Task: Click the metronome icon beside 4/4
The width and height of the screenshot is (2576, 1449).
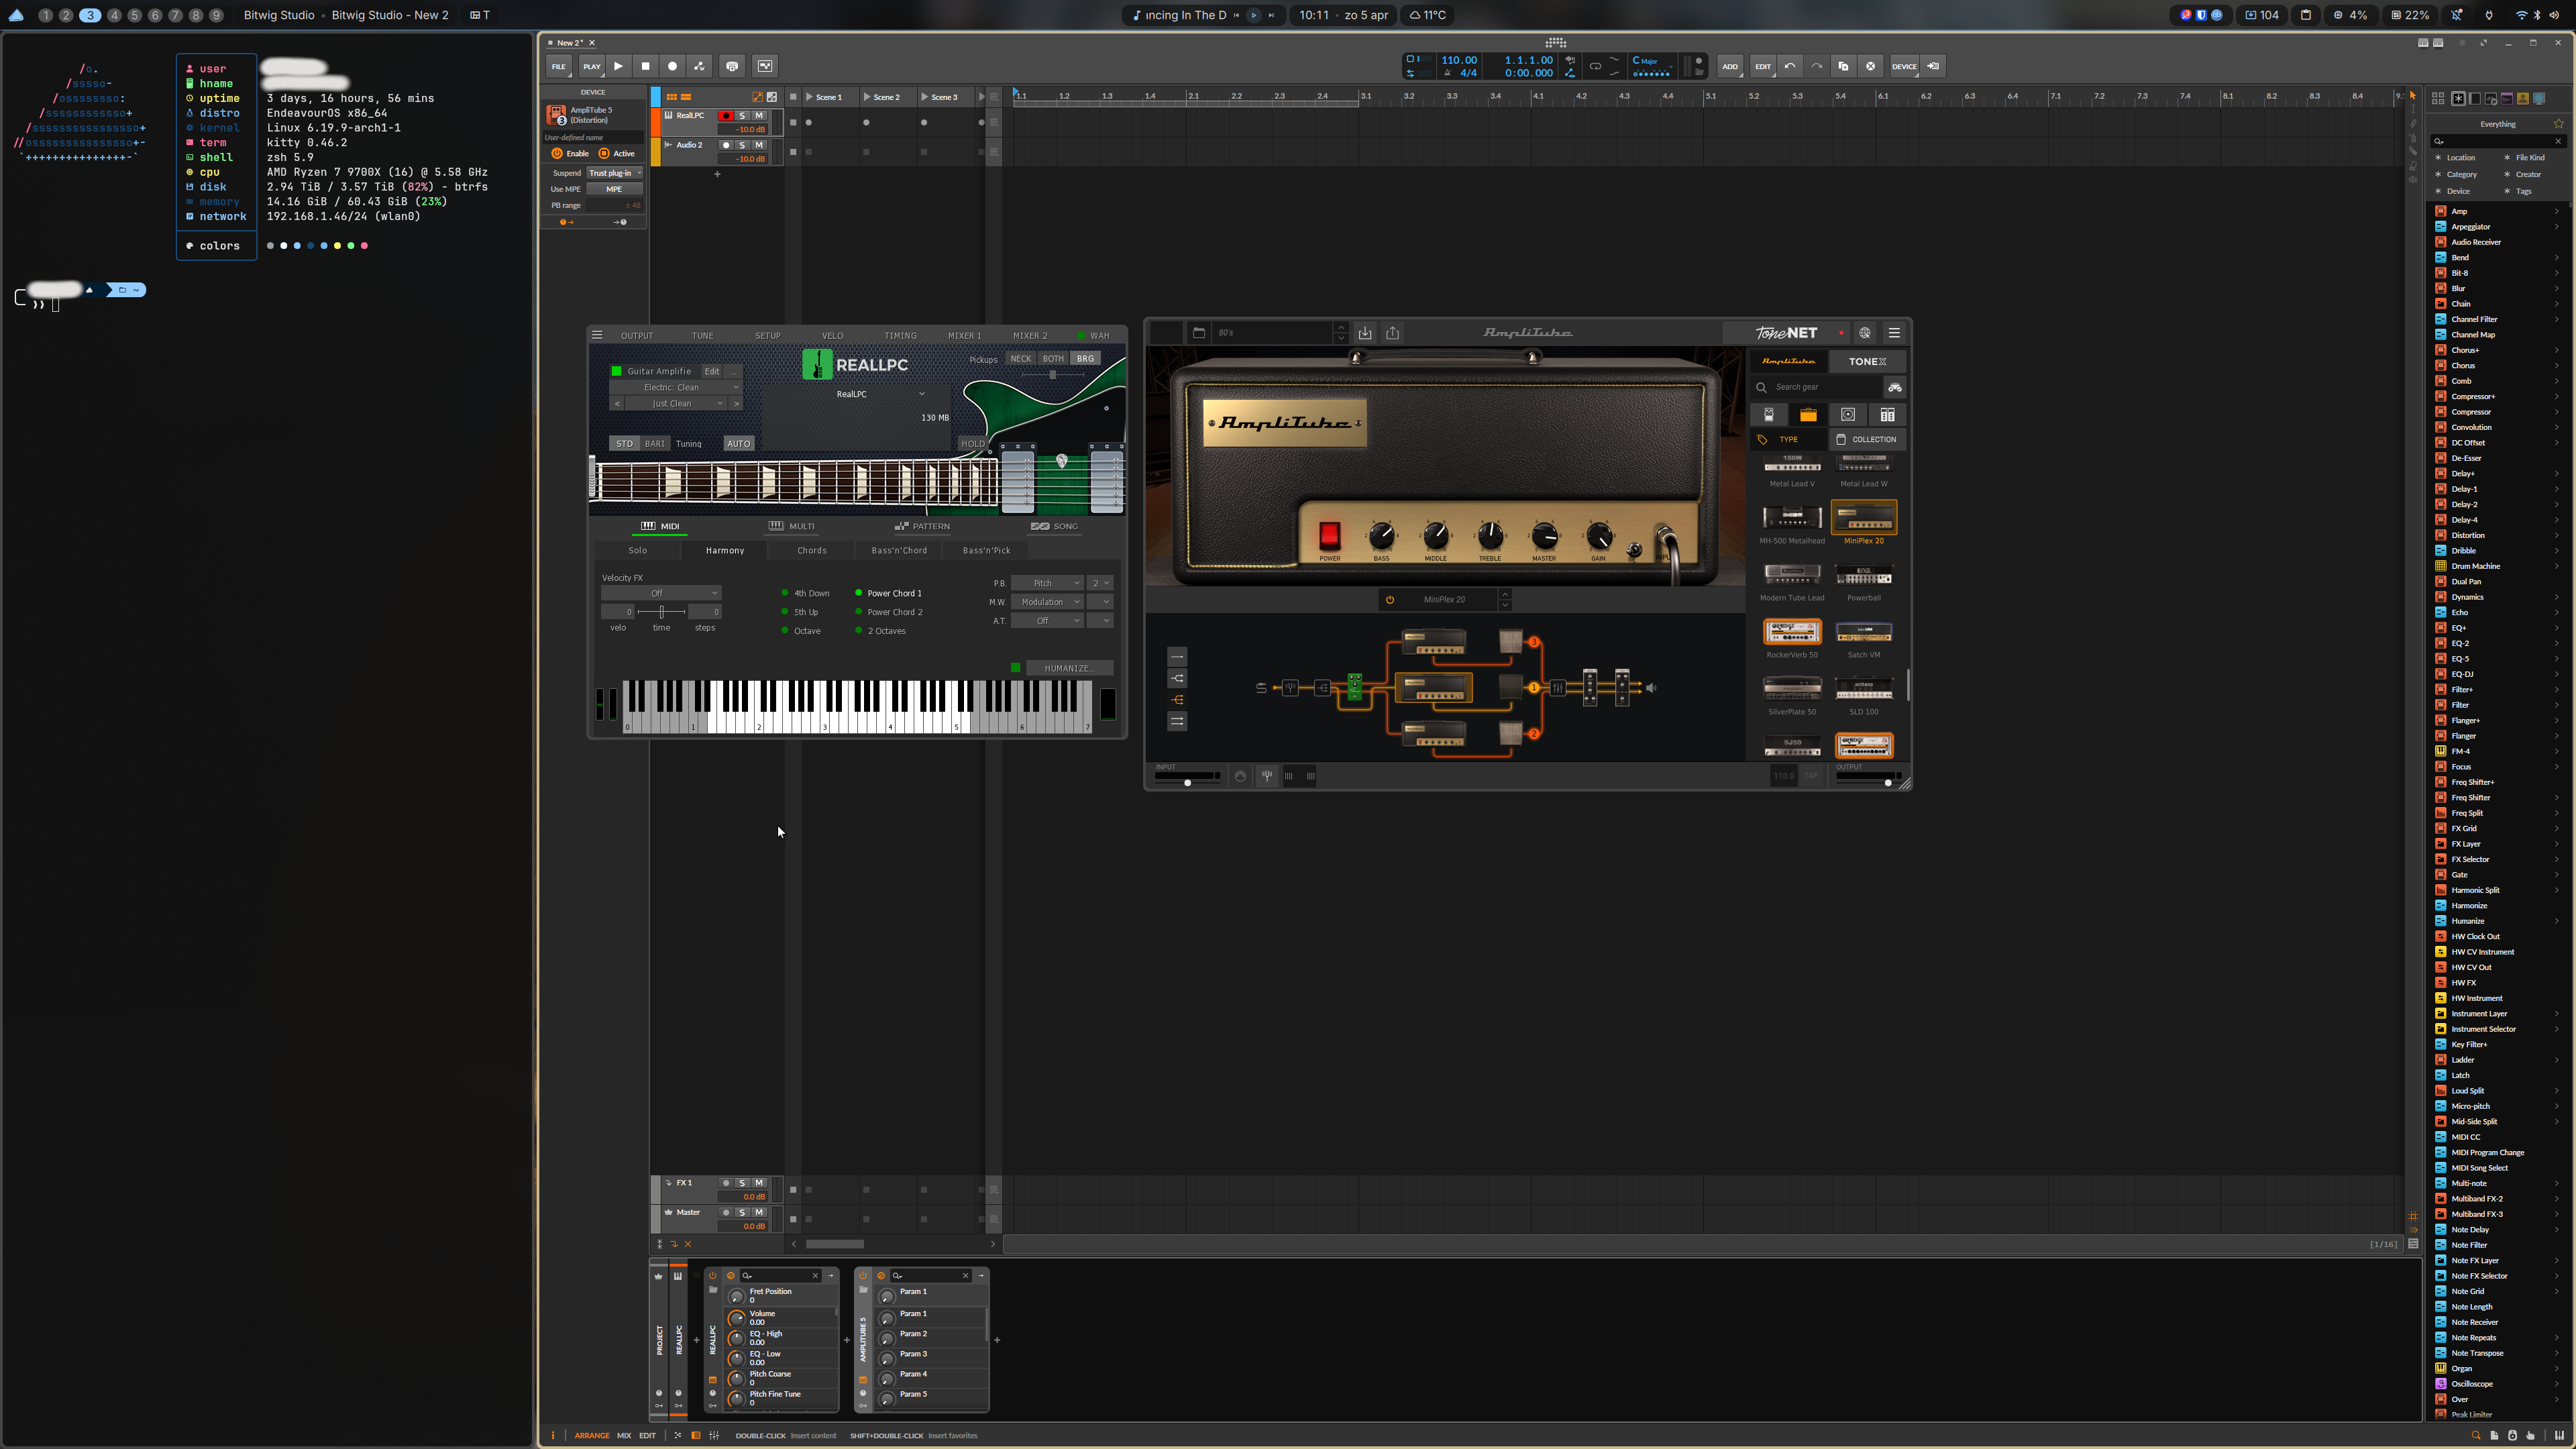Action: (x=1447, y=73)
